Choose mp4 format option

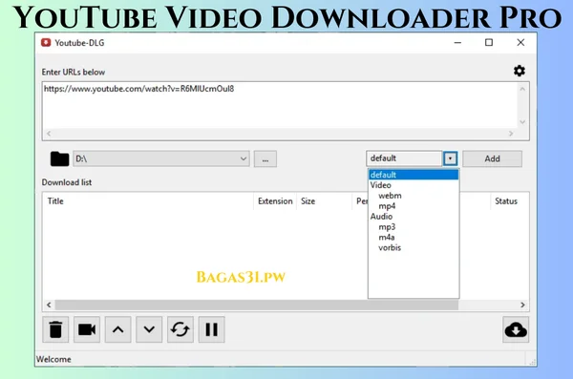[414, 206]
